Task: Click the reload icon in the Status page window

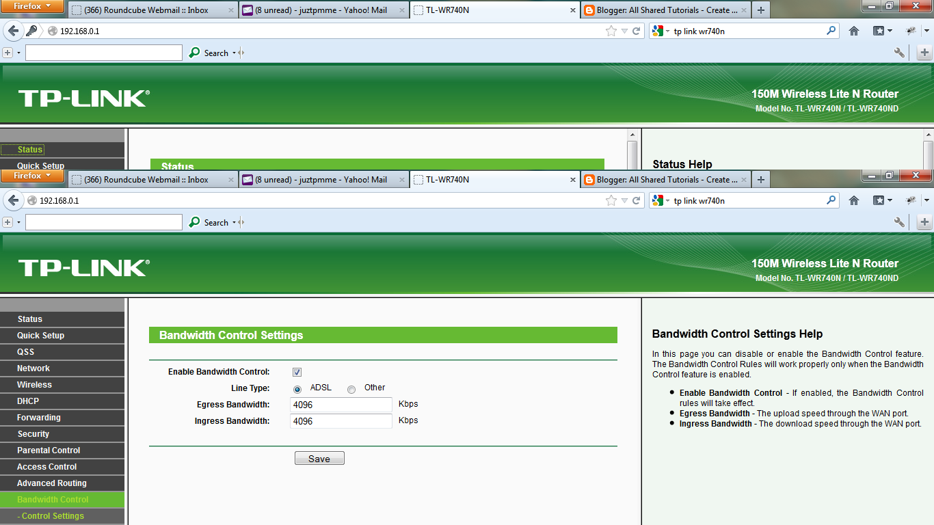Action: (x=636, y=31)
